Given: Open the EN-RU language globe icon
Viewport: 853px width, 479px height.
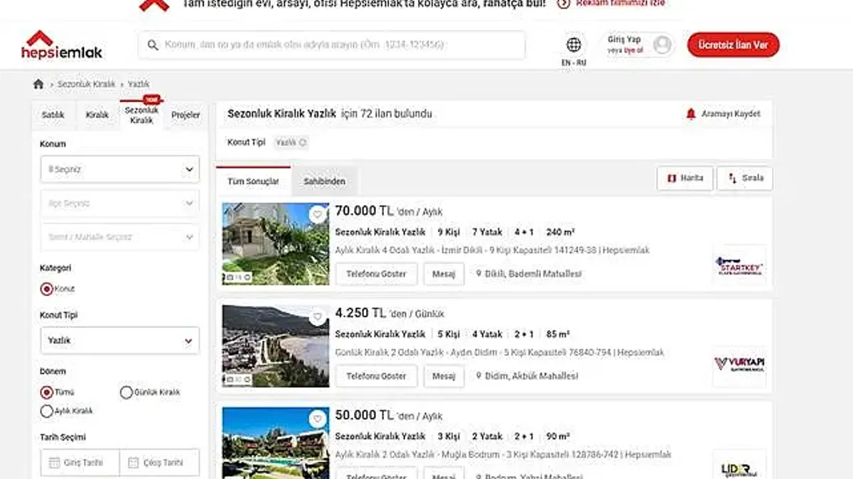Looking at the screenshot, I should coord(574,45).
